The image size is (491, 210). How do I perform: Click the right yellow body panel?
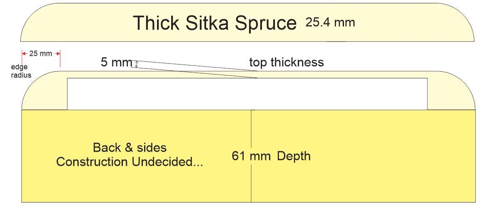363,156
